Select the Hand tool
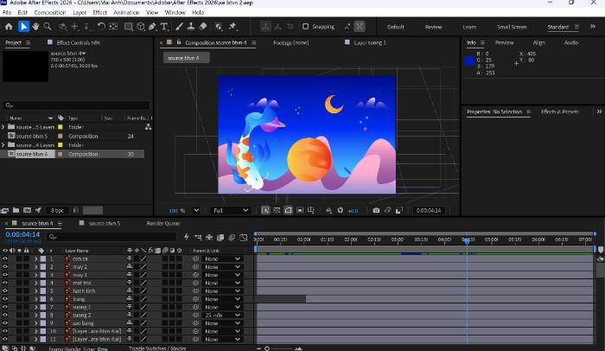605x351 pixels. 35,27
